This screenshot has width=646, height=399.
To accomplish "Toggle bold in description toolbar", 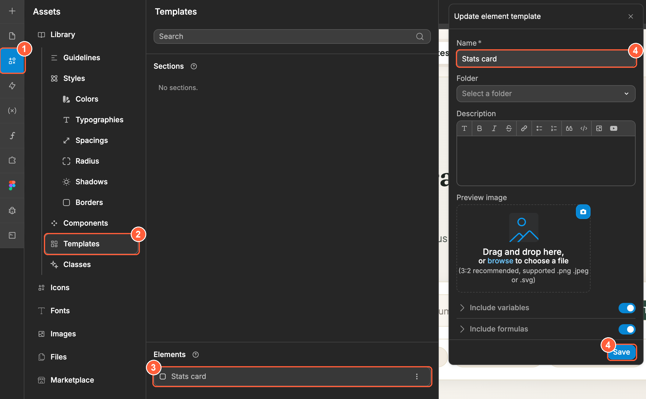I will (x=479, y=128).
